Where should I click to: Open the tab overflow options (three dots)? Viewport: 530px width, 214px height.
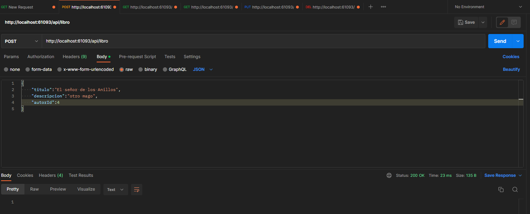click(383, 7)
